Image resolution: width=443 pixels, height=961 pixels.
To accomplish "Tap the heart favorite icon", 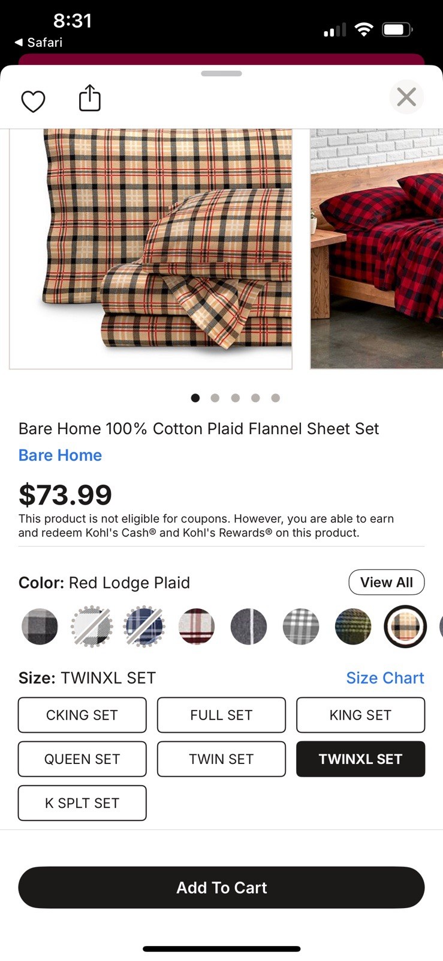I will [x=33, y=101].
